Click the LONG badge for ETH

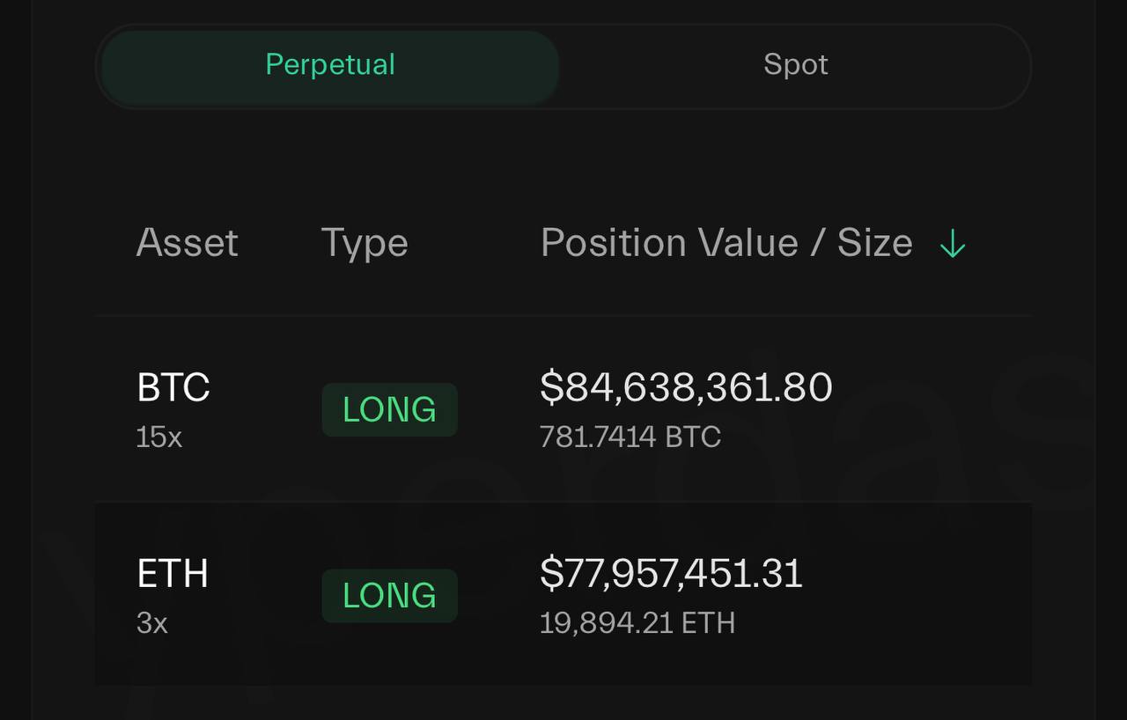[389, 596]
